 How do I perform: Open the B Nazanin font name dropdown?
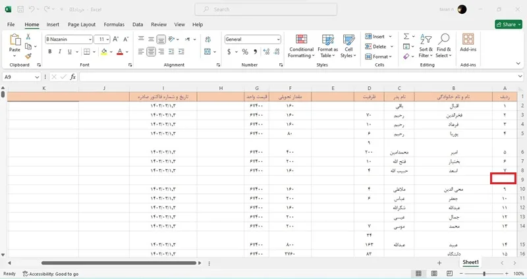[x=90, y=39]
